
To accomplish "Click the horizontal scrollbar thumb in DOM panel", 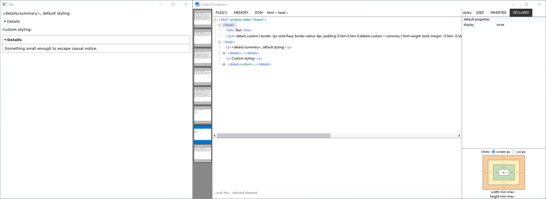I will coord(273,136).
